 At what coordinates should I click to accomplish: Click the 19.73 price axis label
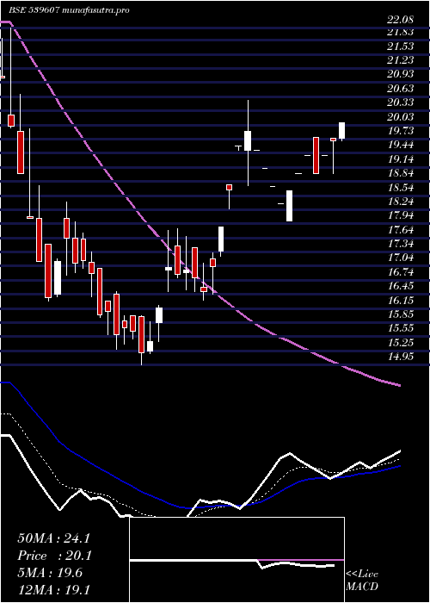[x=401, y=131]
